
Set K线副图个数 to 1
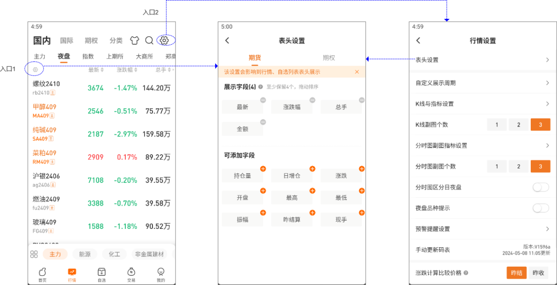pos(497,125)
